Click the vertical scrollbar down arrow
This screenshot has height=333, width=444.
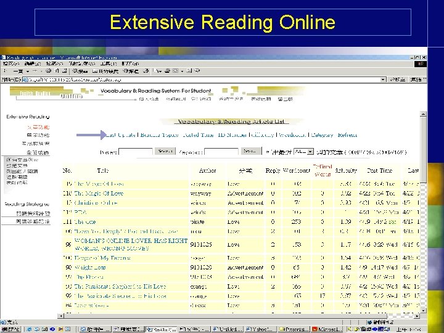tap(423, 310)
